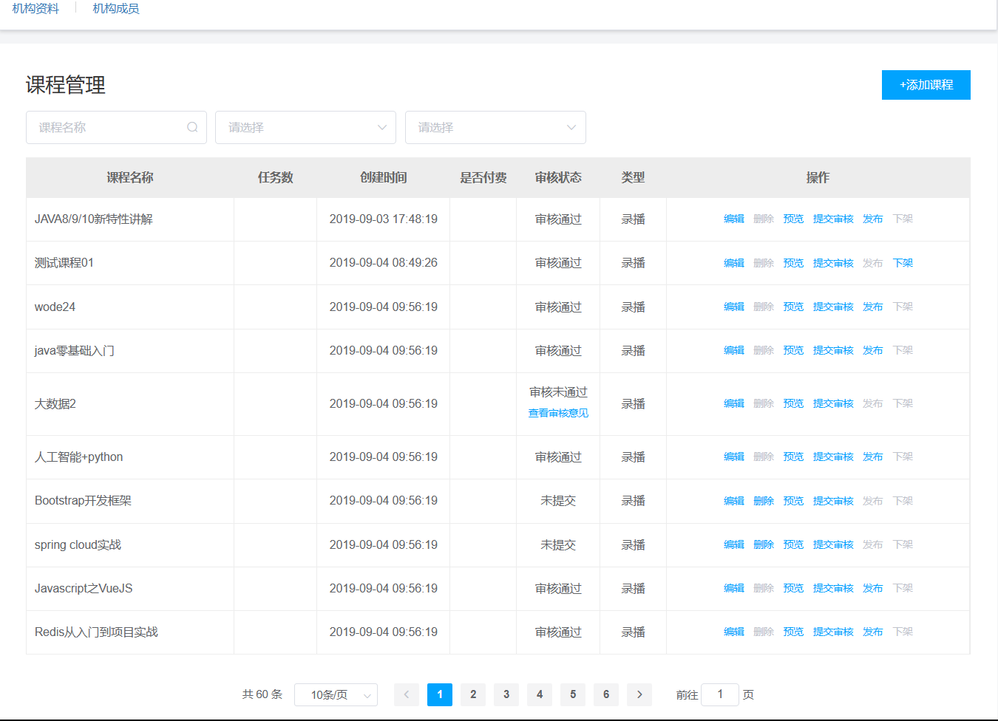The image size is (998, 721).
Task: Click the 是否付费 column header
Action: pos(483,177)
